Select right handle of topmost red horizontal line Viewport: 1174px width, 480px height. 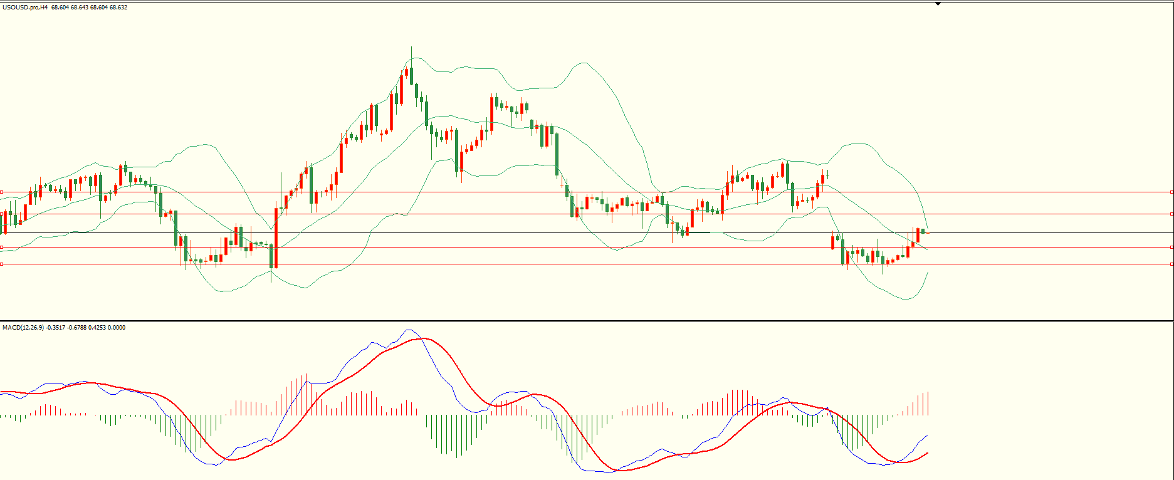click(x=1172, y=192)
